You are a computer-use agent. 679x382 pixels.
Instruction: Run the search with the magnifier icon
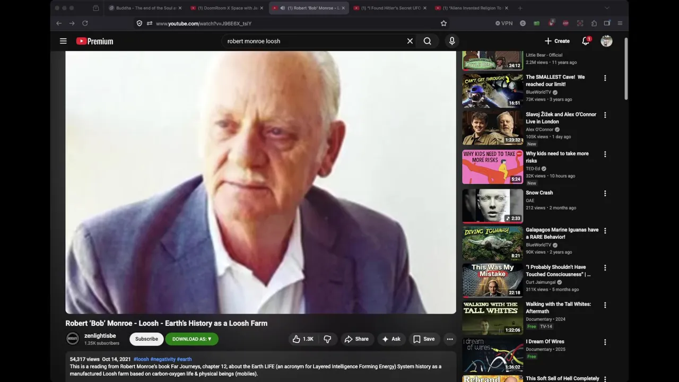click(428, 41)
